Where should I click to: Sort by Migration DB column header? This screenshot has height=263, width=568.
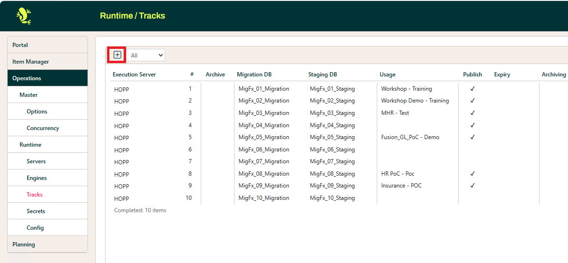[255, 75]
